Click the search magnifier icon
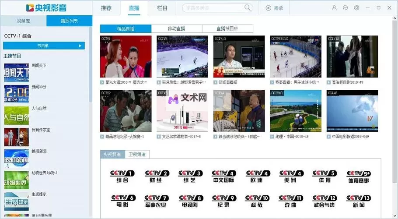398x219 pixels. point(247,7)
